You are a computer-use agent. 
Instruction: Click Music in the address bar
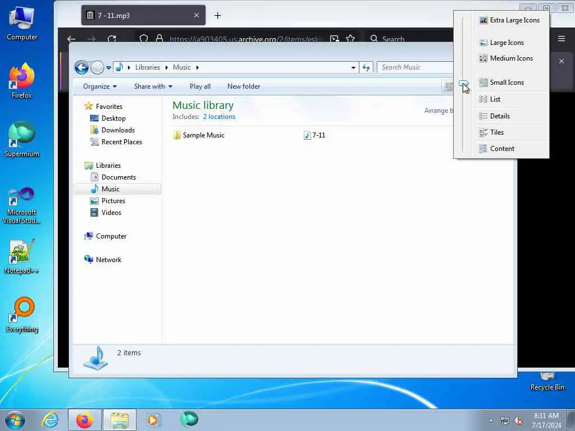tap(182, 67)
